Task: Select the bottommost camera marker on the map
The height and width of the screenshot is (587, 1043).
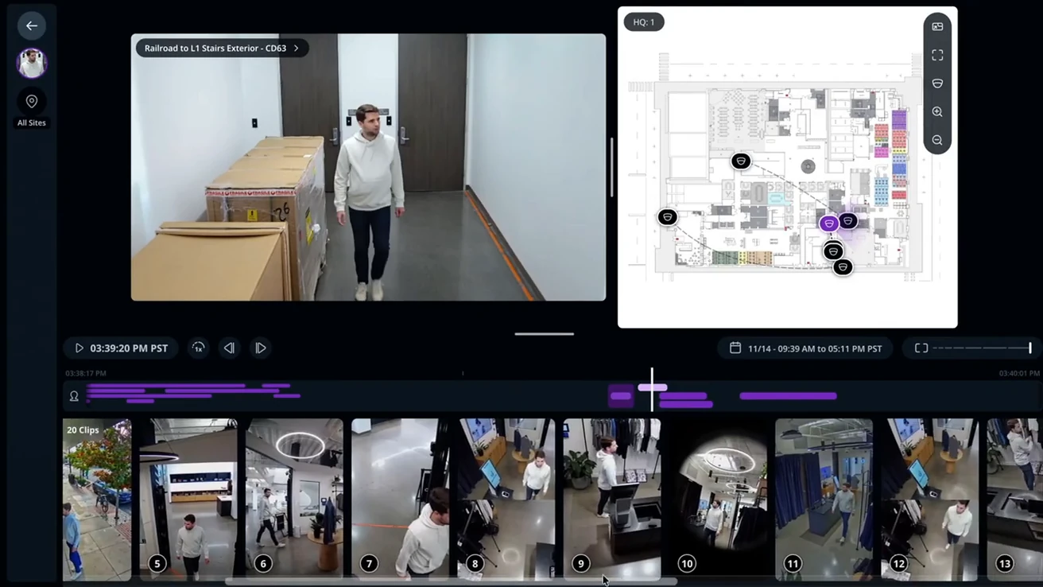Action: (843, 267)
